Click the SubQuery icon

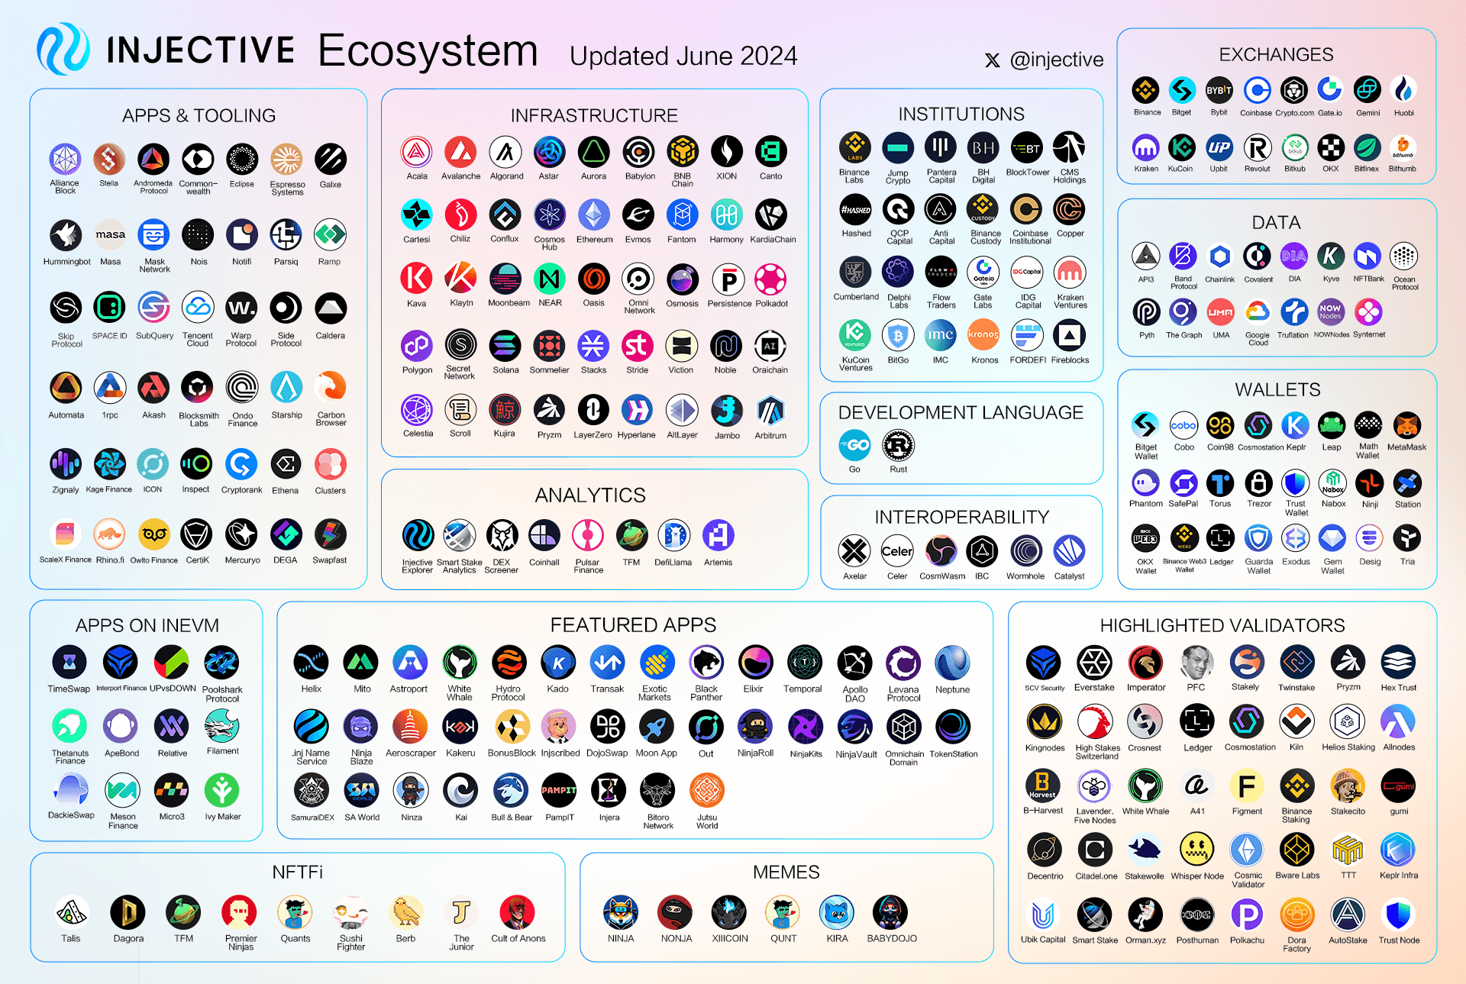pyautogui.click(x=153, y=308)
